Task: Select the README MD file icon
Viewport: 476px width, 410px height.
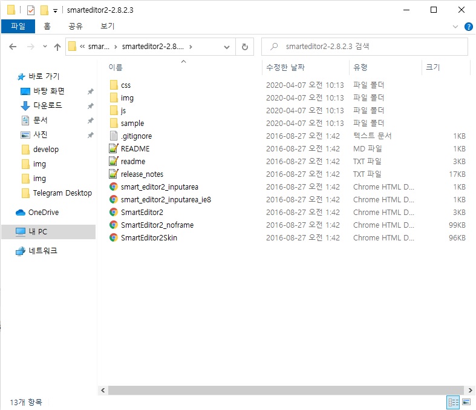Action: click(x=114, y=148)
